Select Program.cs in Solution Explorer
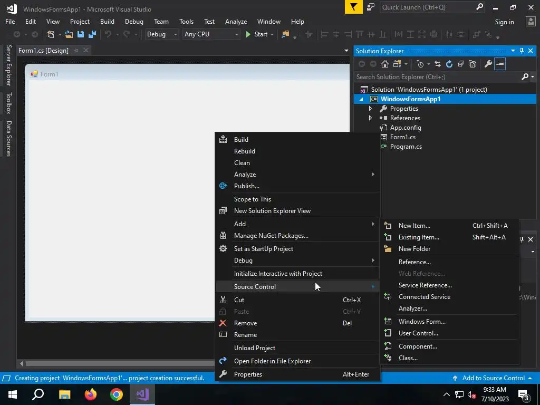The height and width of the screenshot is (405, 540). pos(406,147)
